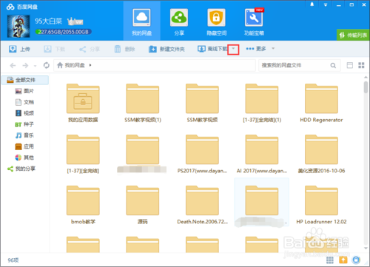This screenshot has width=370, height=267.
Task: Select the 美化资源2016-10-06 folder
Action: (x=321, y=154)
